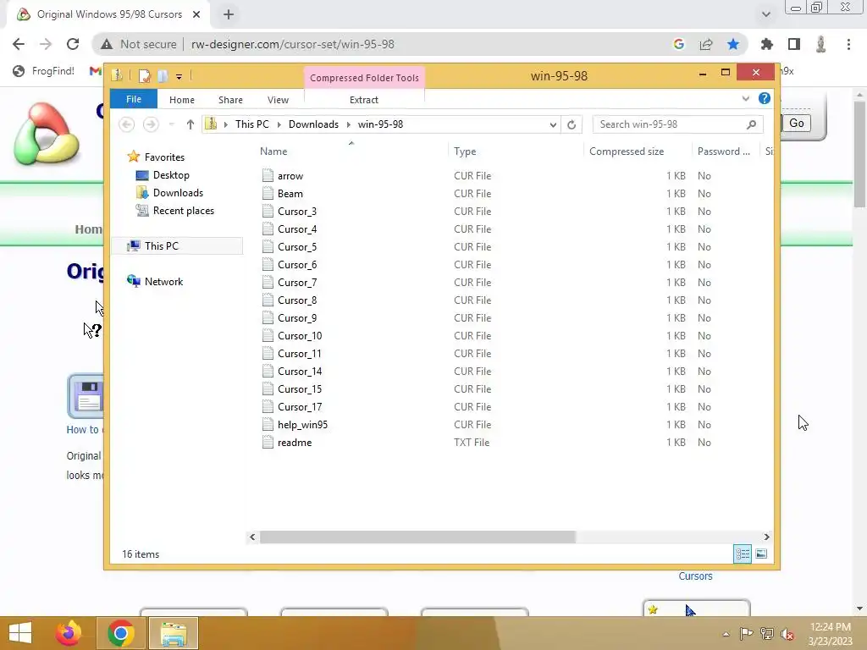Image resolution: width=867 pixels, height=650 pixels.
Task: Sort by Password column header
Action: point(726,151)
